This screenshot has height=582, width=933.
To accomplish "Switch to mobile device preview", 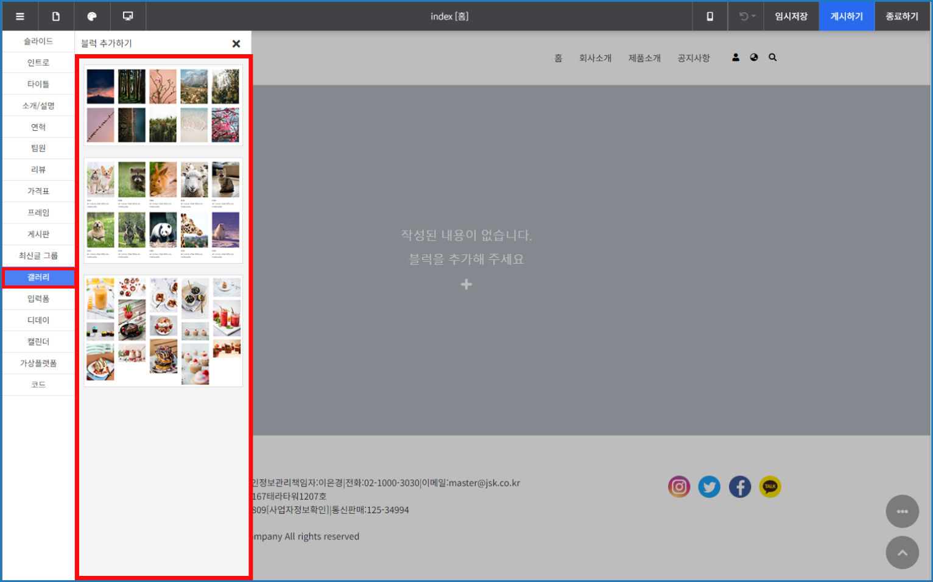I will point(709,16).
